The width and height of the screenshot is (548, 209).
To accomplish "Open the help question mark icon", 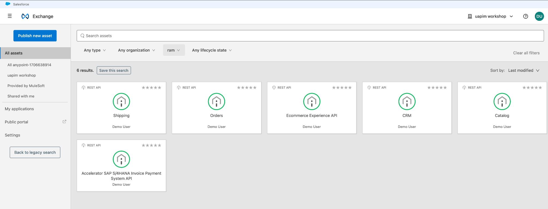I will coord(526,16).
